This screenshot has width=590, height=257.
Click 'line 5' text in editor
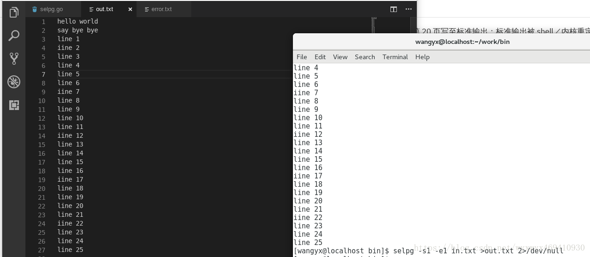[x=68, y=74]
